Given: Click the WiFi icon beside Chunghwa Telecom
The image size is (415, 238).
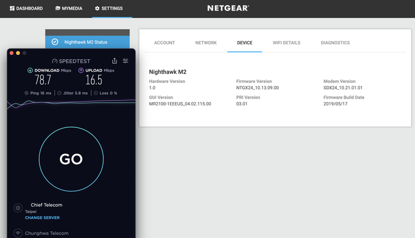Looking at the screenshot, I should (18, 233).
